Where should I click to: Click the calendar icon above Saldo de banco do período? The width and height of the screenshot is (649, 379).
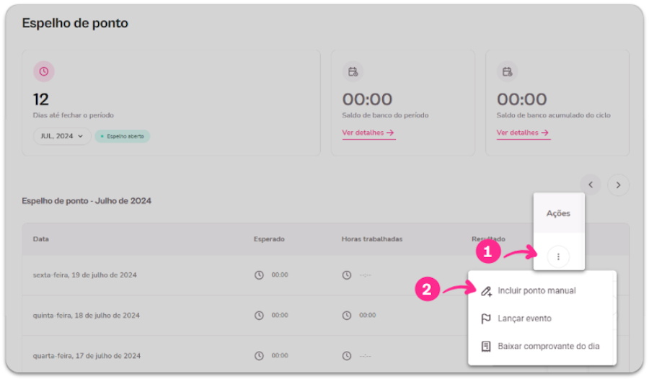pos(353,71)
